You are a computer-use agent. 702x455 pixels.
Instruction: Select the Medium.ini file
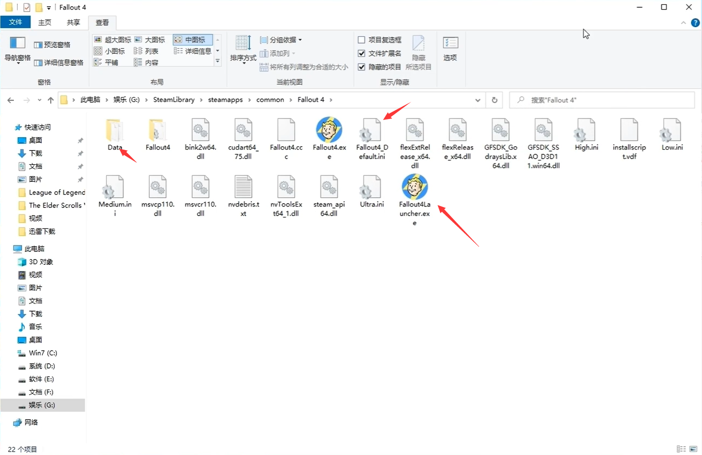tap(115, 195)
